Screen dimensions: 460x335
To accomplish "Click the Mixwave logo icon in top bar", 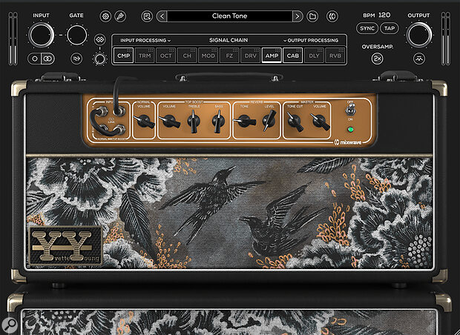I will point(332,16).
